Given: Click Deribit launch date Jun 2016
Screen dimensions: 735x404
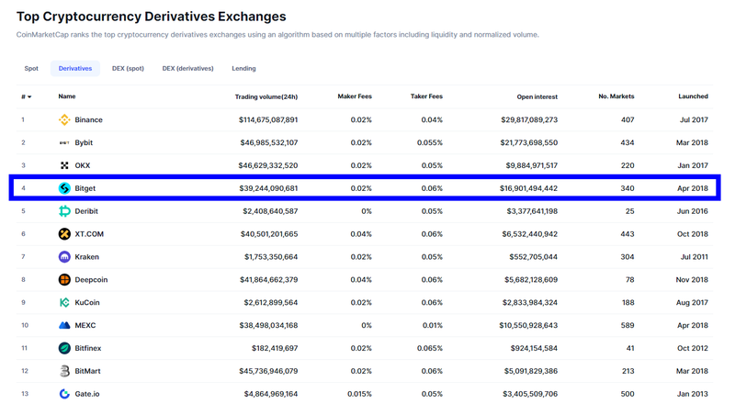Looking at the screenshot, I should (x=693, y=211).
